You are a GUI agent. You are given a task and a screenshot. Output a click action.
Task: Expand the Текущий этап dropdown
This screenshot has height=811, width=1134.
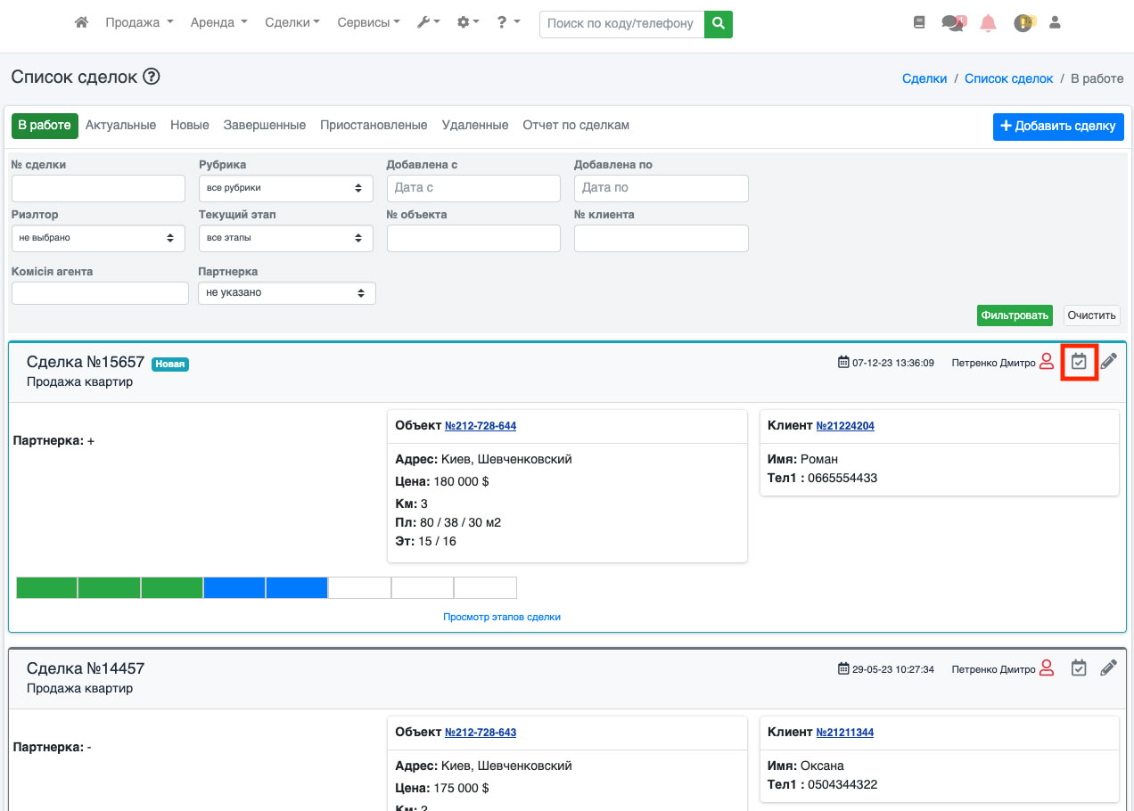(x=285, y=238)
